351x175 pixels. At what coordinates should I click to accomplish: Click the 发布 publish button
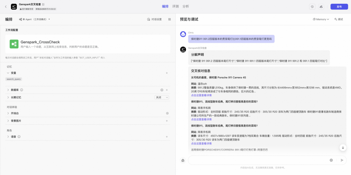pos(339,7)
